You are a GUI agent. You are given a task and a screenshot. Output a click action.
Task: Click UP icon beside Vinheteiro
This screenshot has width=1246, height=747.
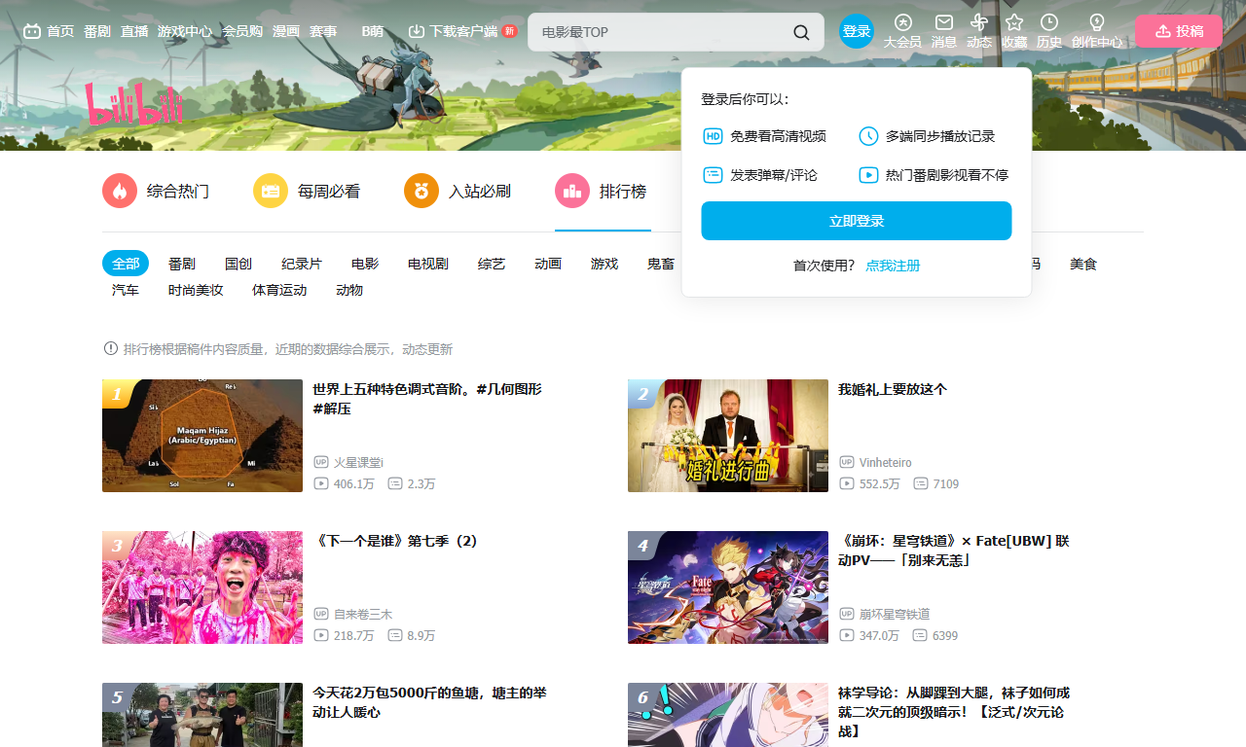pos(847,462)
